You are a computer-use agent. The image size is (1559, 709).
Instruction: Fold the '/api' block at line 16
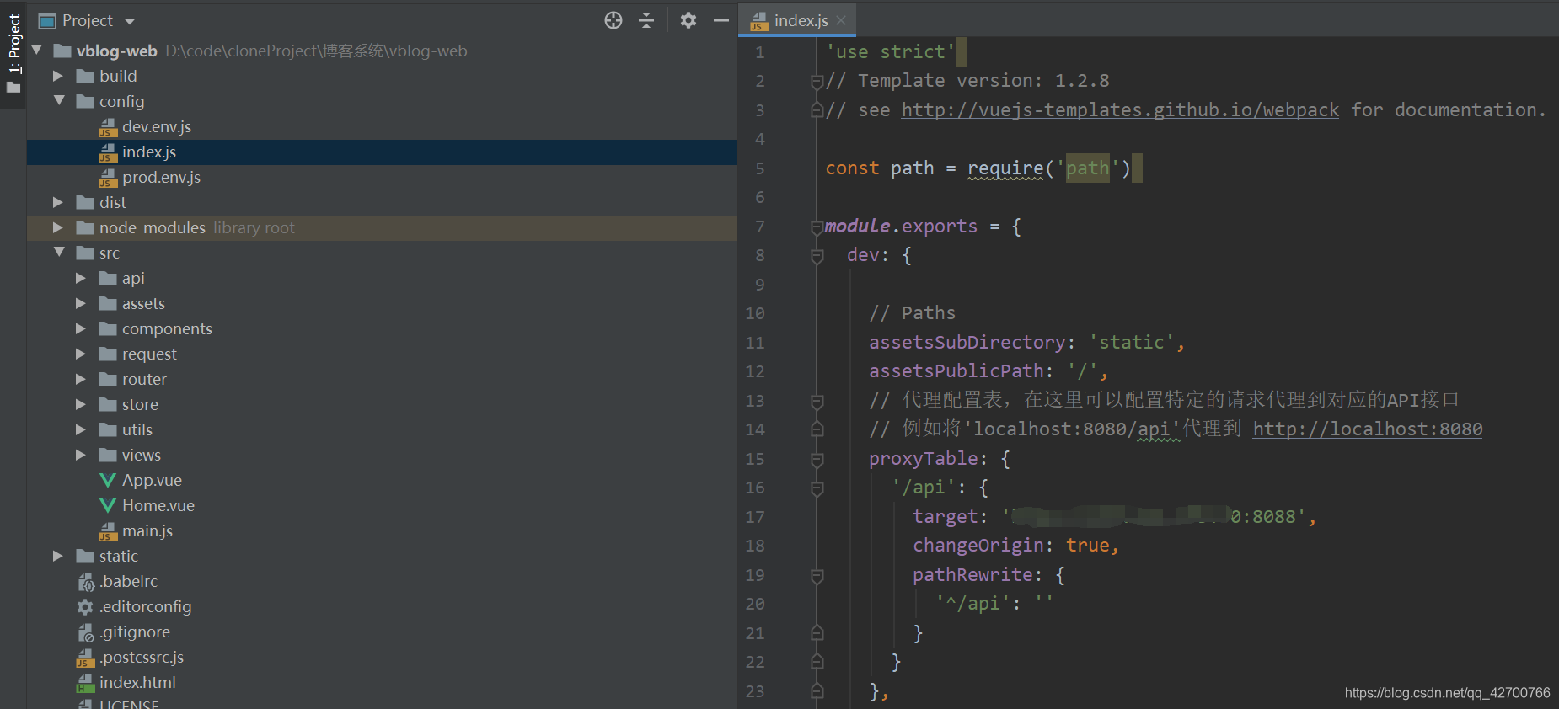[x=817, y=488]
